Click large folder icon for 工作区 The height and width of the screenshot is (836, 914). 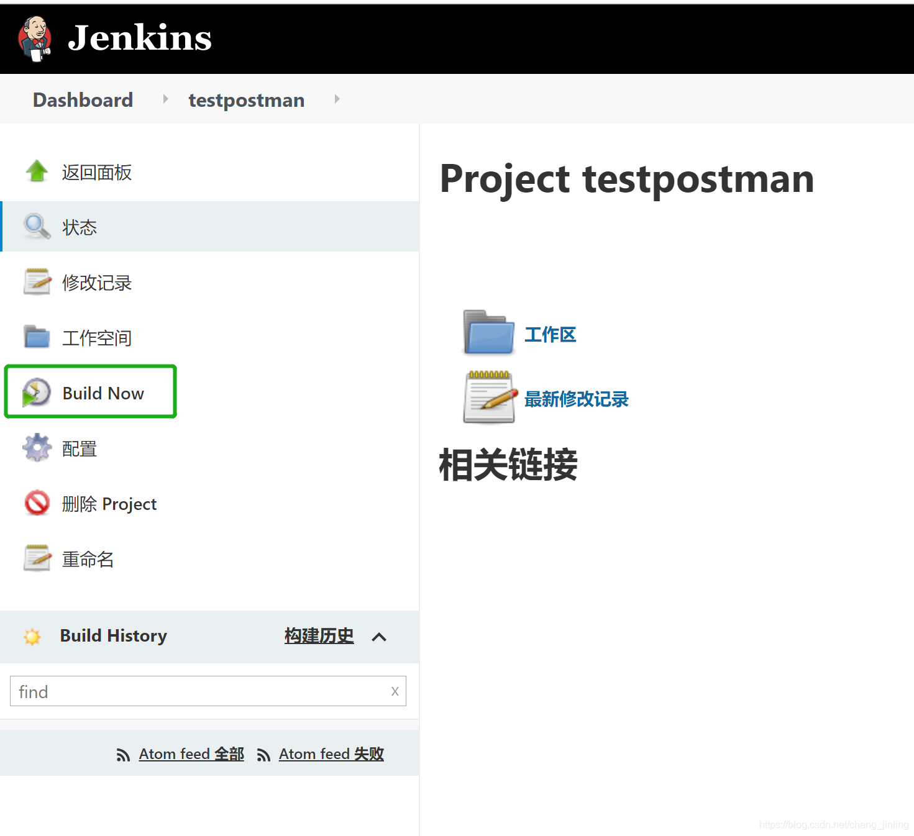[x=488, y=332]
